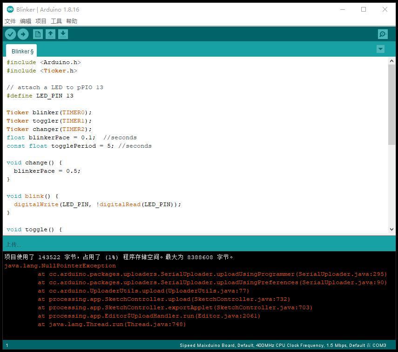
Task: Maximize the Arduino window
Action: point(364,9)
